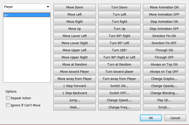
Task: Turn Move Animation ON
Action: (164, 7)
